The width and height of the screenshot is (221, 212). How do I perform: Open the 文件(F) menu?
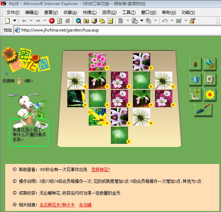[x=13, y=12]
